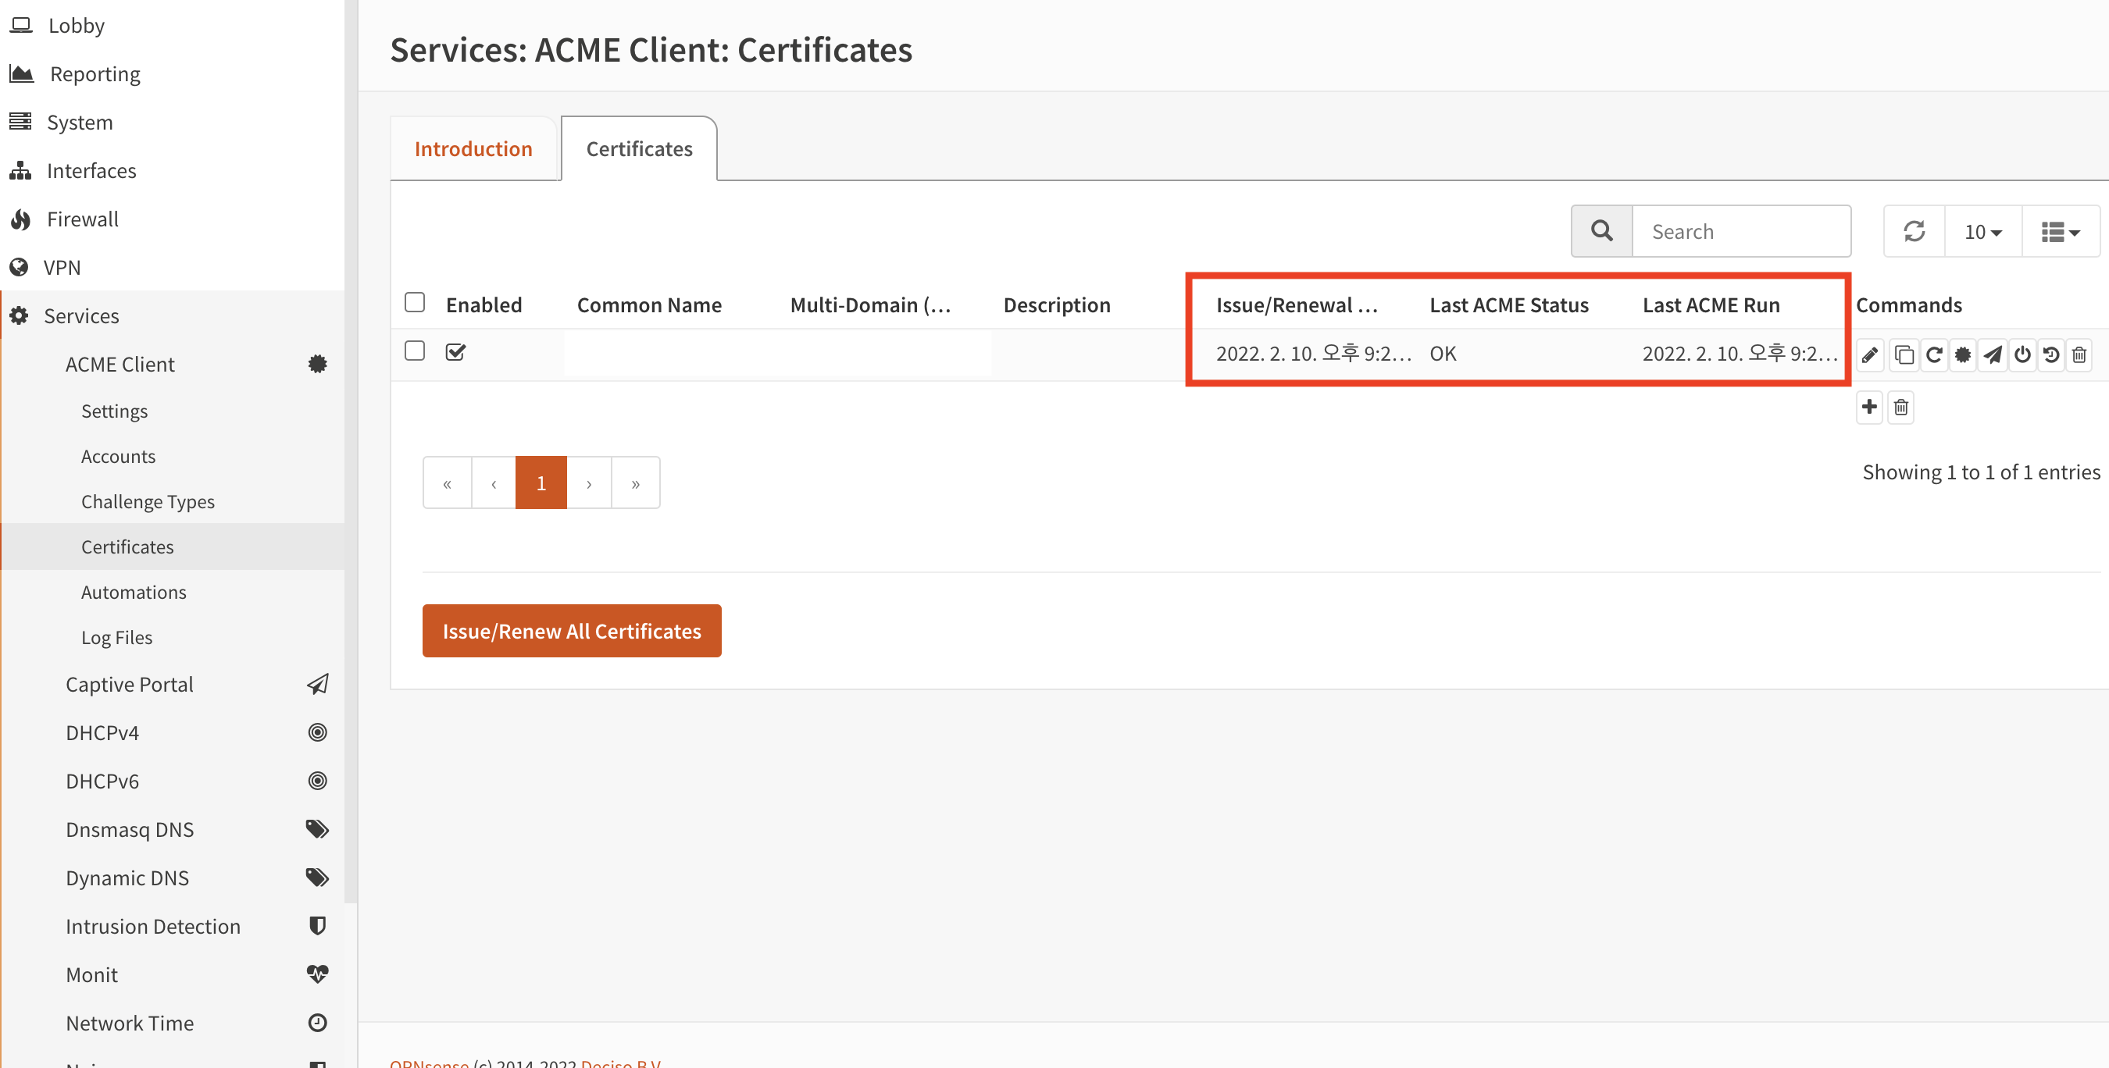Screen dimensions: 2109x1068
Task: Click the DHCPv6 target icon
Action: click(x=318, y=781)
